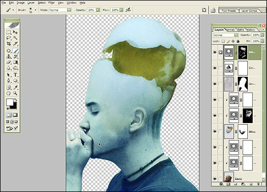Open Layers palette flyout menu

(263, 30)
